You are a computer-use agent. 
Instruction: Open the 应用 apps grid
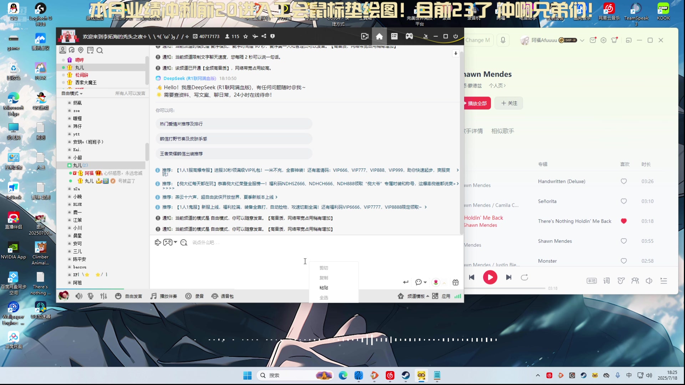(441, 296)
